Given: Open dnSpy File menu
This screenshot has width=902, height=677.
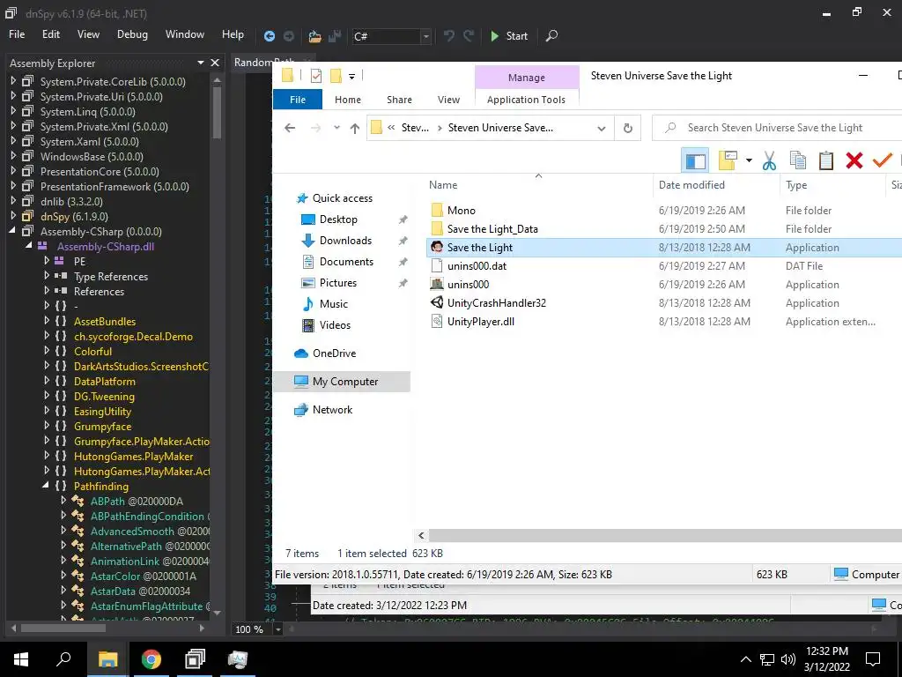Looking at the screenshot, I should click(17, 34).
